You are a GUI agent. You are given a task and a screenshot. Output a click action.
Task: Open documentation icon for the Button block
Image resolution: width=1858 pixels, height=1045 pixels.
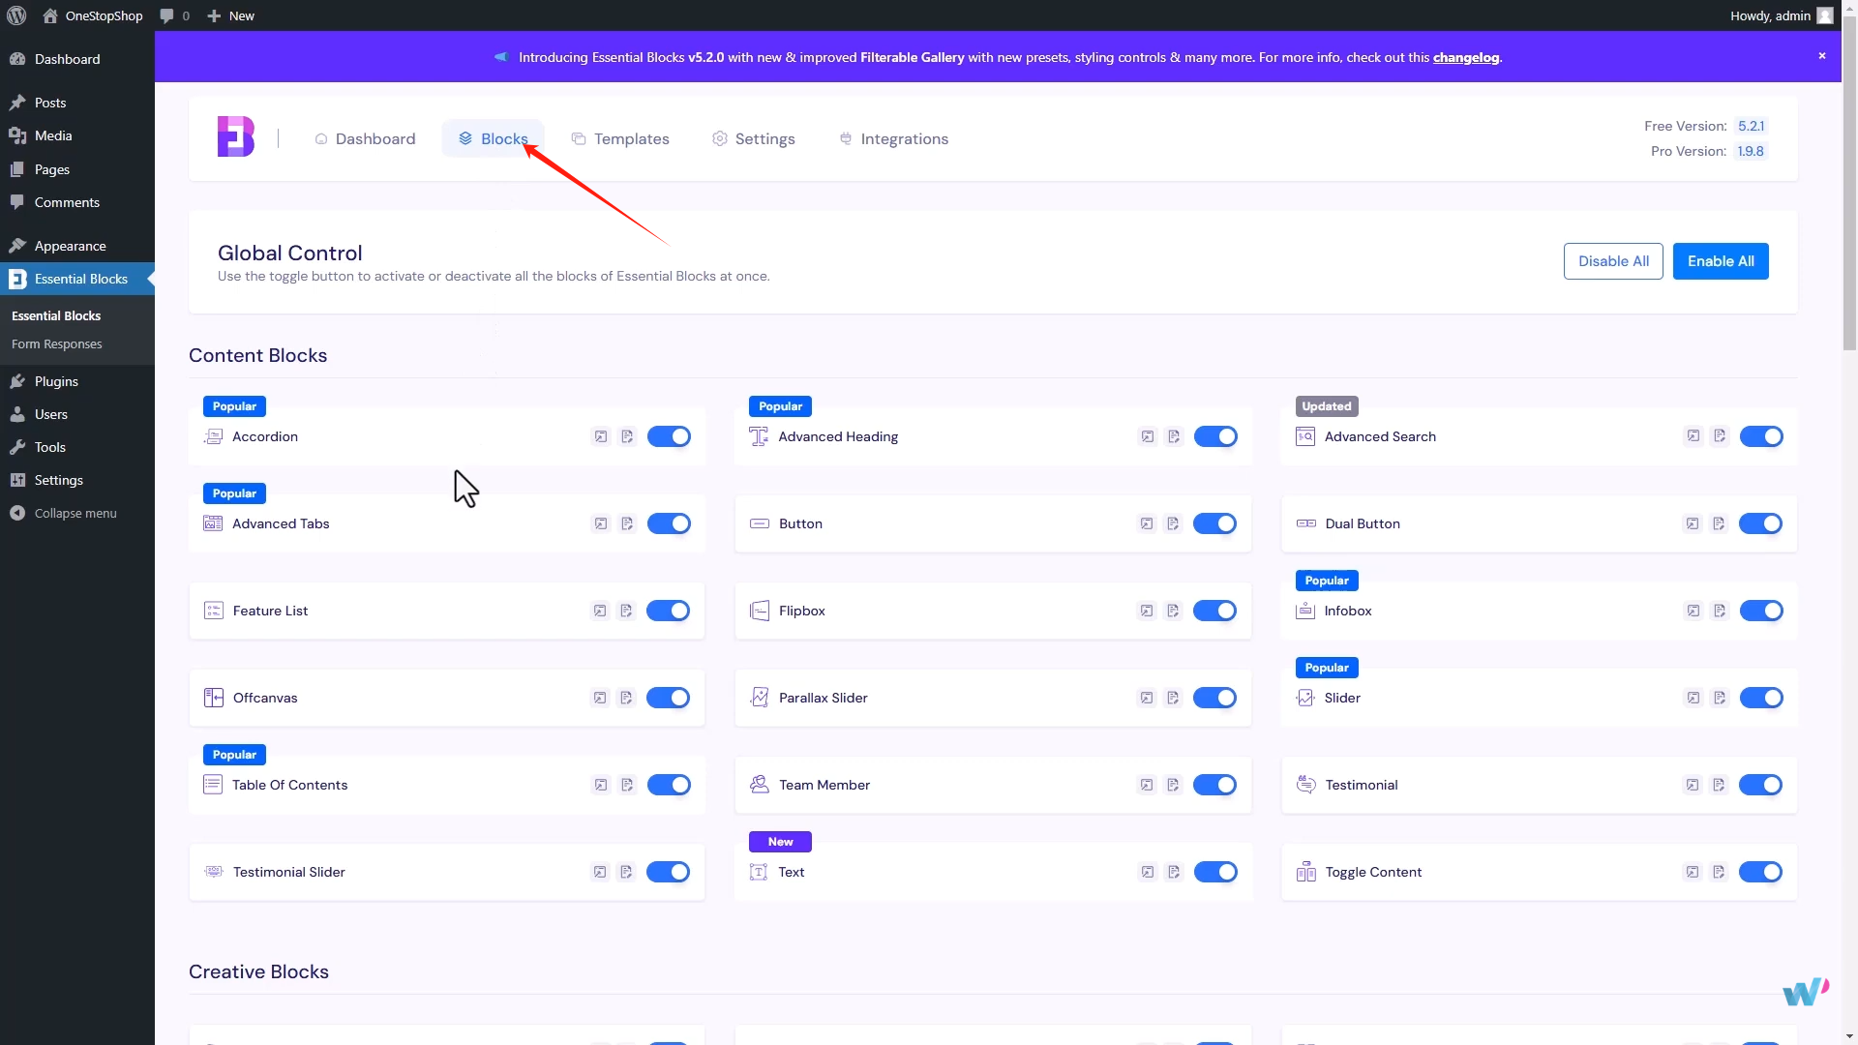1174,523
